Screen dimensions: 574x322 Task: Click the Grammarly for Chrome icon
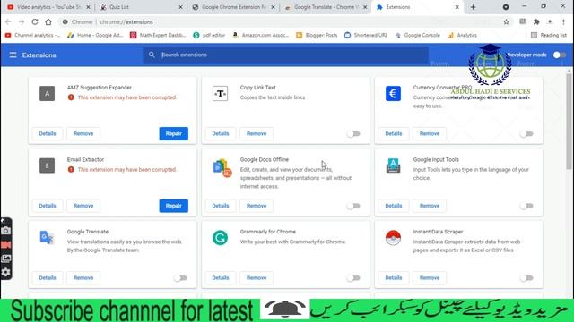tap(220, 238)
